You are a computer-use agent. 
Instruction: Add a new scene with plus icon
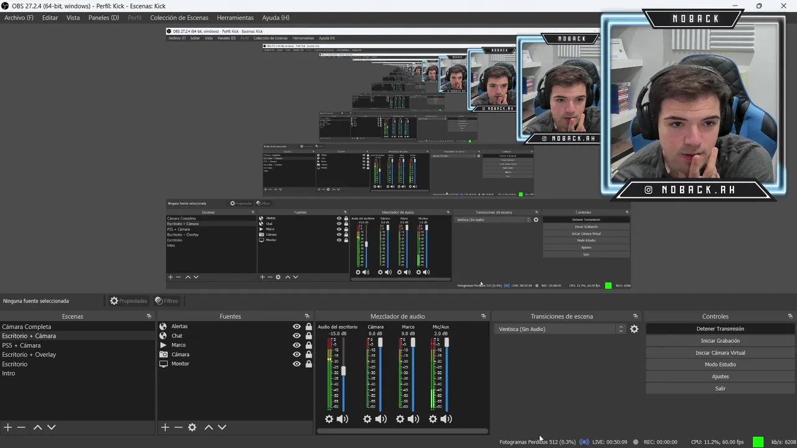(x=7, y=427)
